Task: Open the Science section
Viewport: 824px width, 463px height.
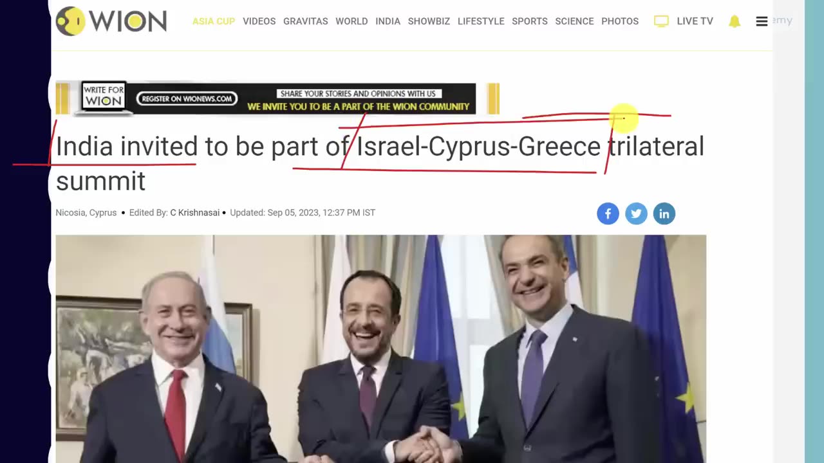Action: (x=574, y=21)
